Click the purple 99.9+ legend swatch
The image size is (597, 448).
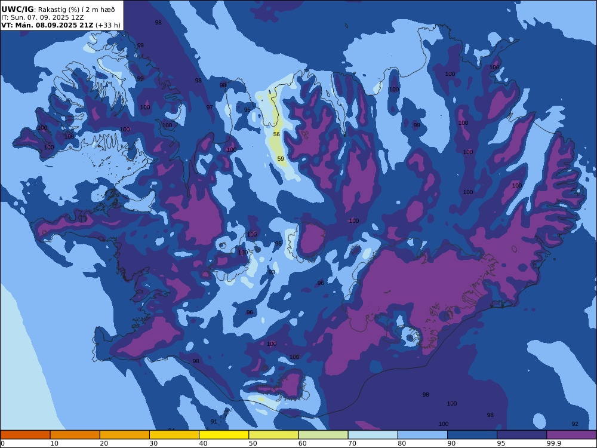pyautogui.click(x=571, y=435)
